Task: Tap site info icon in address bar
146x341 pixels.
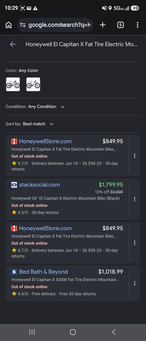Action: pos(23,25)
